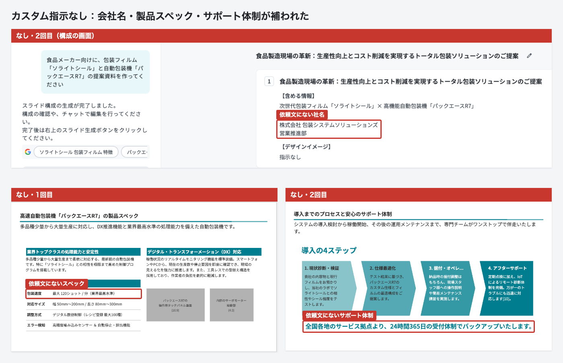Click the 次世代包装フィルム「ソライトシール」 outline line

pyautogui.click(x=377, y=106)
